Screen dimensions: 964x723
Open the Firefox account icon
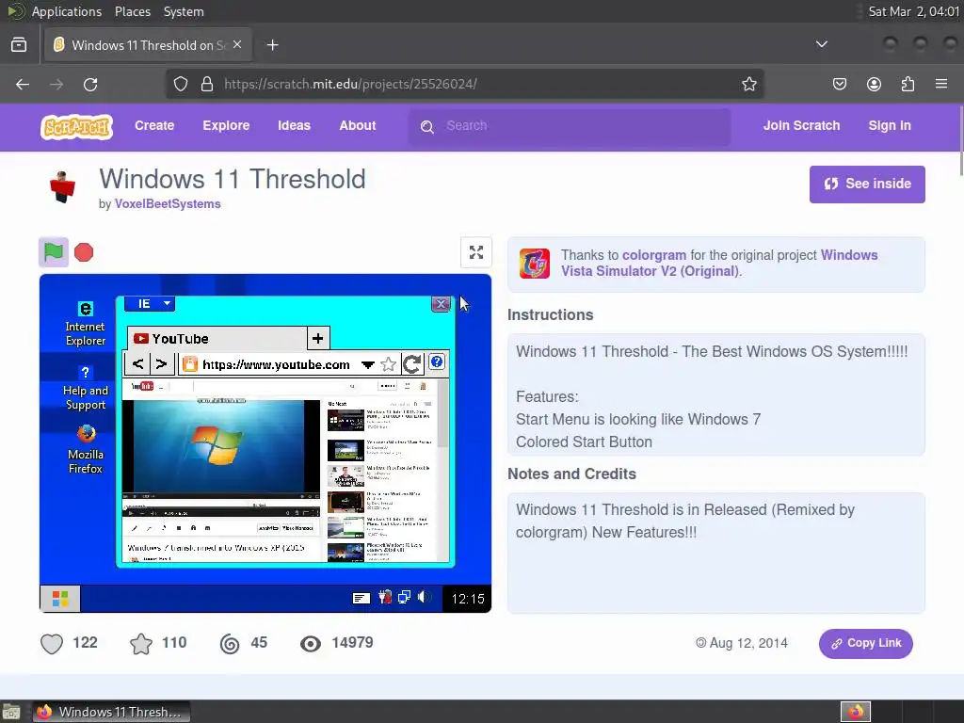click(x=874, y=84)
